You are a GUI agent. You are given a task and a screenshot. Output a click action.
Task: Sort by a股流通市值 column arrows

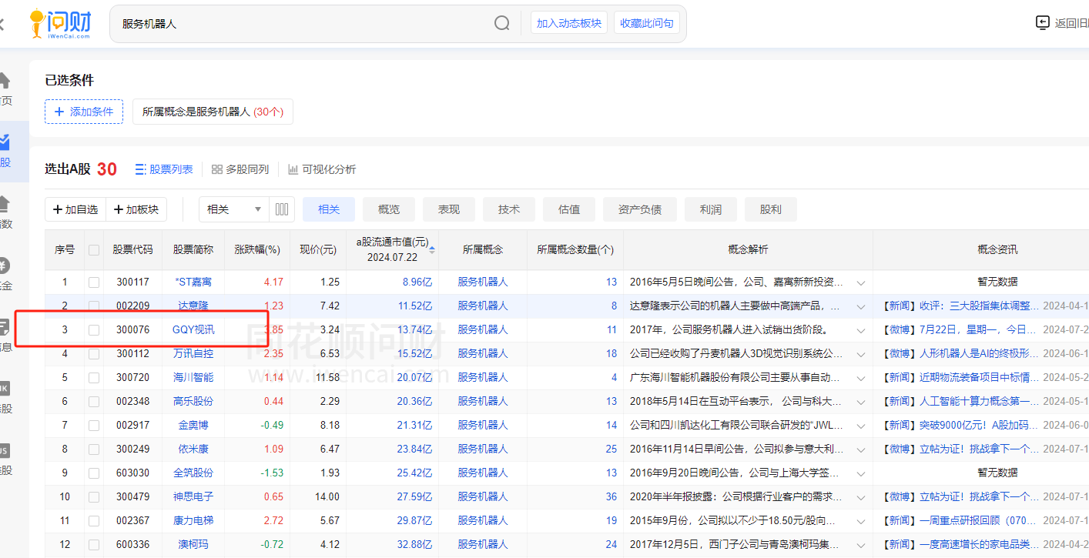[432, 249]
